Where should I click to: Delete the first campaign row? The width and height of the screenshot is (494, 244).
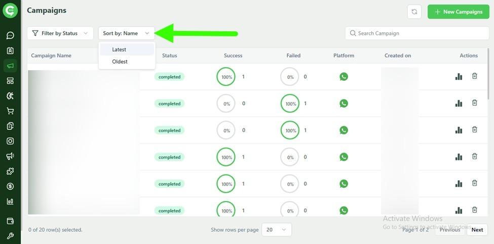tap(474, 76)
